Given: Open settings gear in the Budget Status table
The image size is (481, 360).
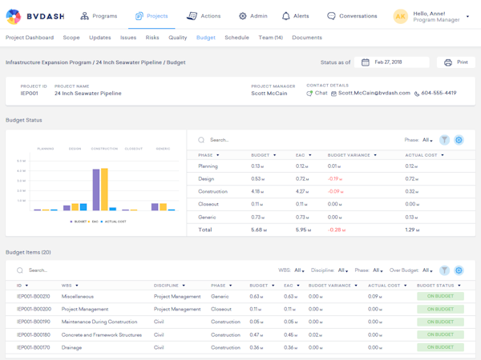Looking at the screenshot, I should [459, 139].
